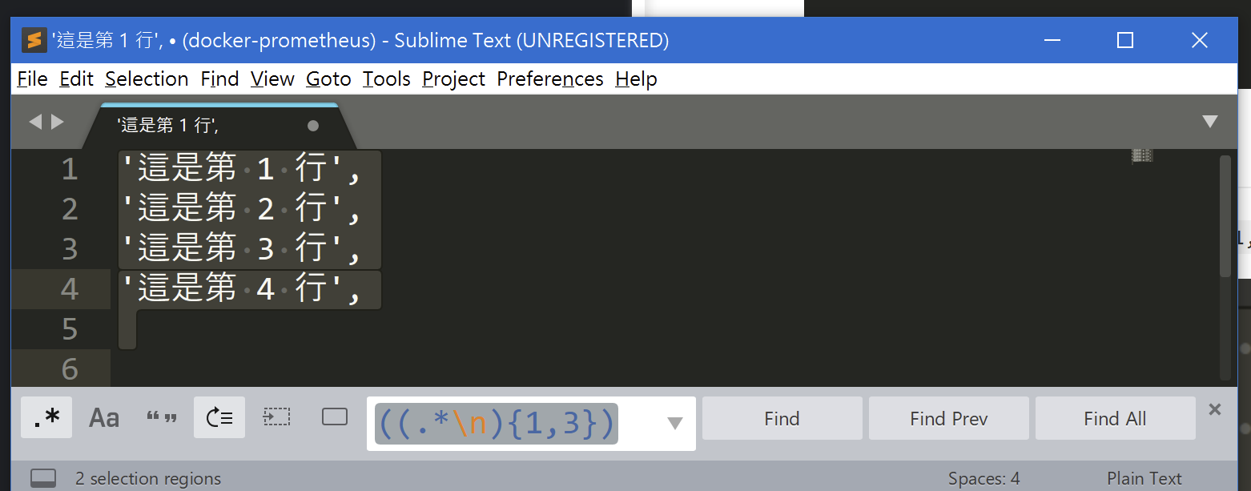1251x491 pixels.
Task: Enable case sensitive search
Action: point(103,417)
